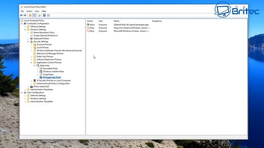Image resolution: width=264 pixels, height=148 pixels.
Task: Click the Deny icon on Cortana rule
Action: (88, 31)
